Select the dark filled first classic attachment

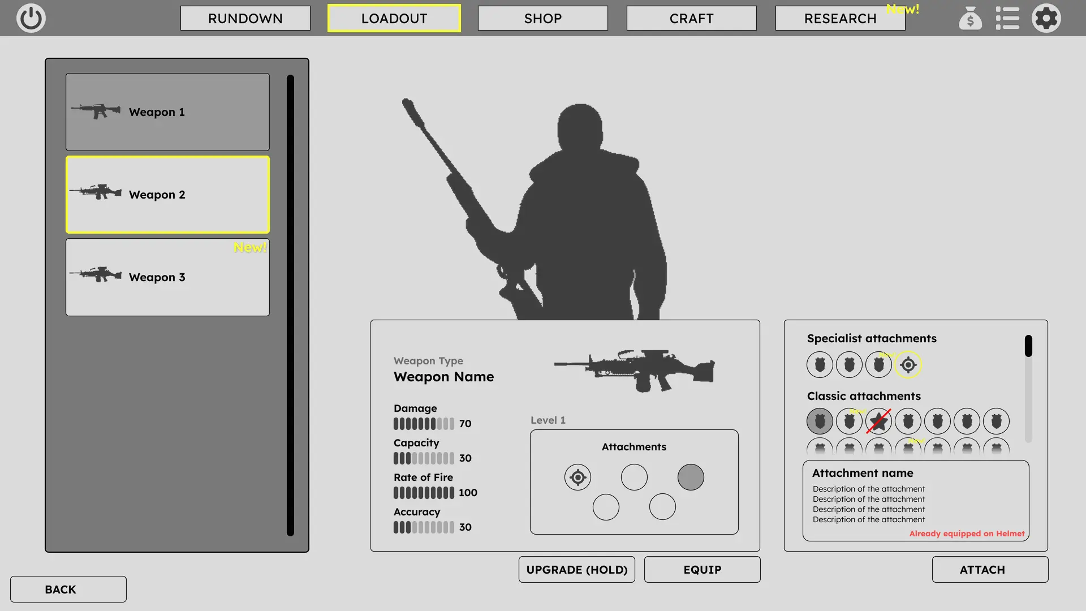tap(820, 421)
